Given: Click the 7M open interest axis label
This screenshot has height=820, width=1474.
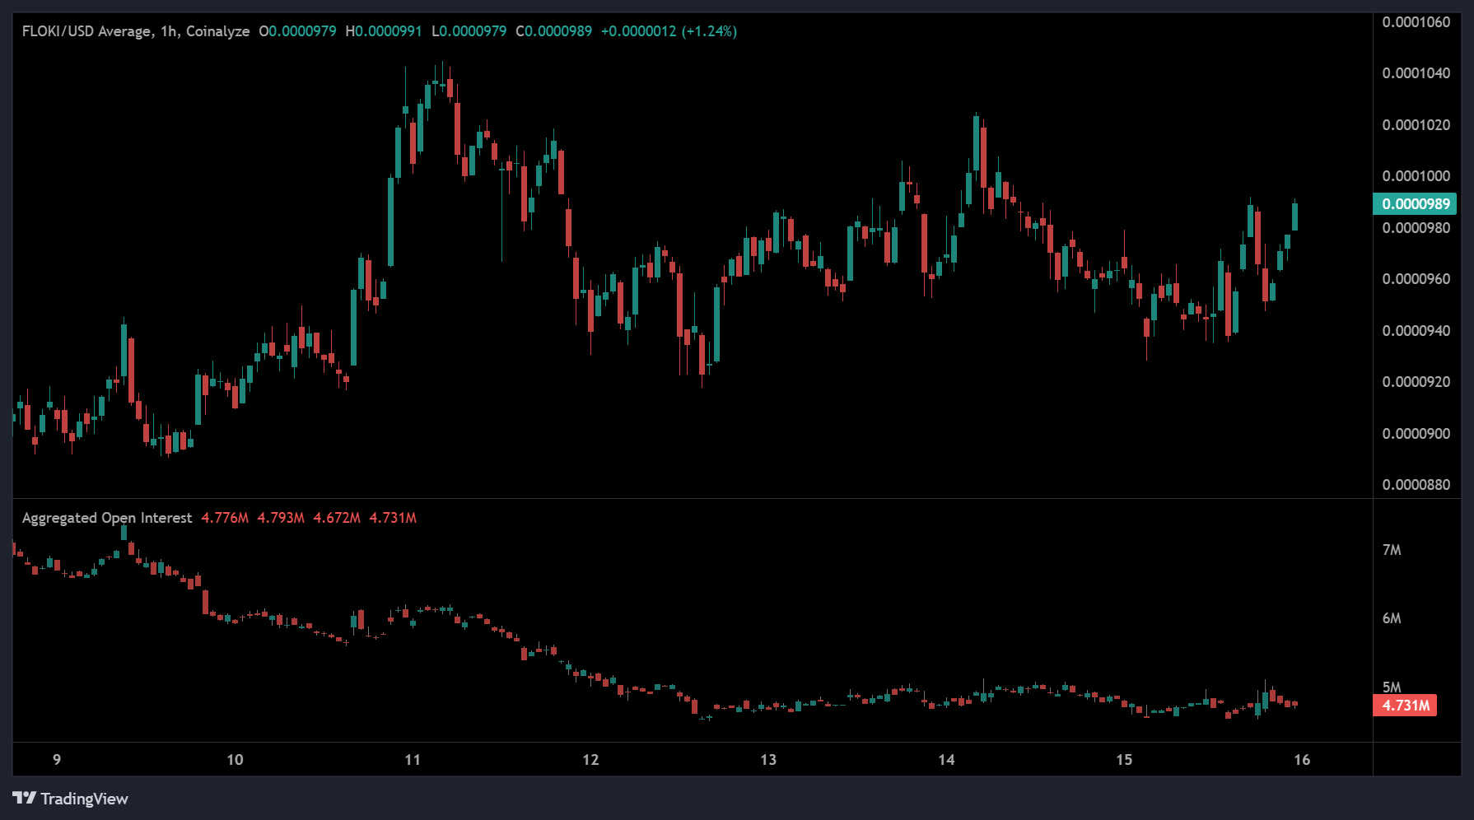Looking at the screenshot, I should (1392, 550).
